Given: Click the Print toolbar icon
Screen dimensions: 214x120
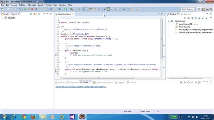Looking at the screenshot, I should coord(16,9).
